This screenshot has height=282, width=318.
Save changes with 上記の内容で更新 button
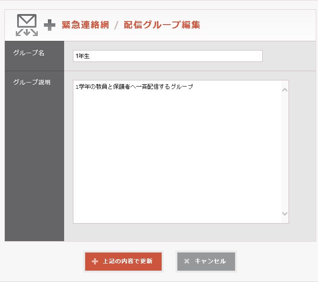click(x=123, y=261)
